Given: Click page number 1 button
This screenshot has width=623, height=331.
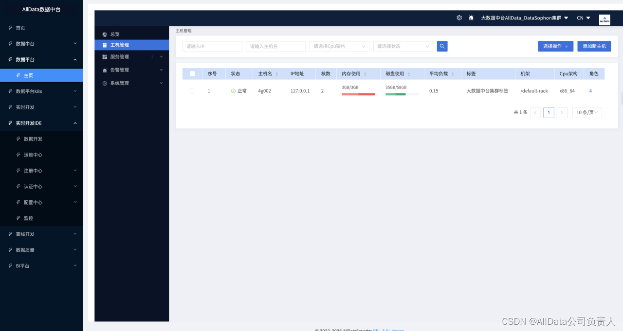Looking at the screenshot, I should pyautogui.click(x=549, y=113).
